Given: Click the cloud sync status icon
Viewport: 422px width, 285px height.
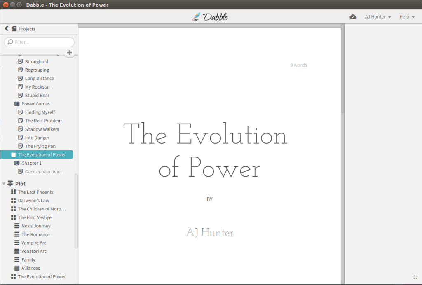Looking at the screenshot, I should (353, 17).
